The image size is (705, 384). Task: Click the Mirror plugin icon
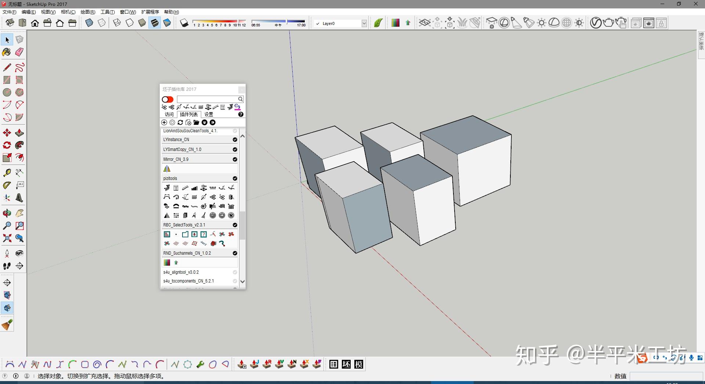[x=167, y=169]
